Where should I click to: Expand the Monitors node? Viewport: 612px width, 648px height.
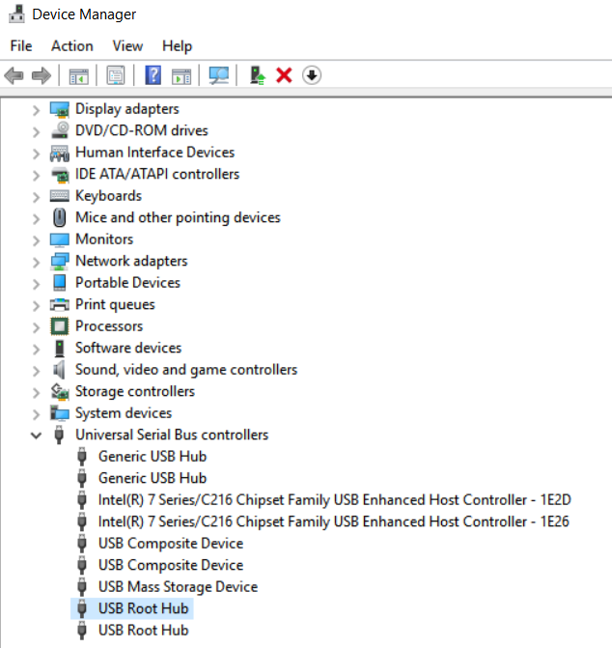(37, 240)
